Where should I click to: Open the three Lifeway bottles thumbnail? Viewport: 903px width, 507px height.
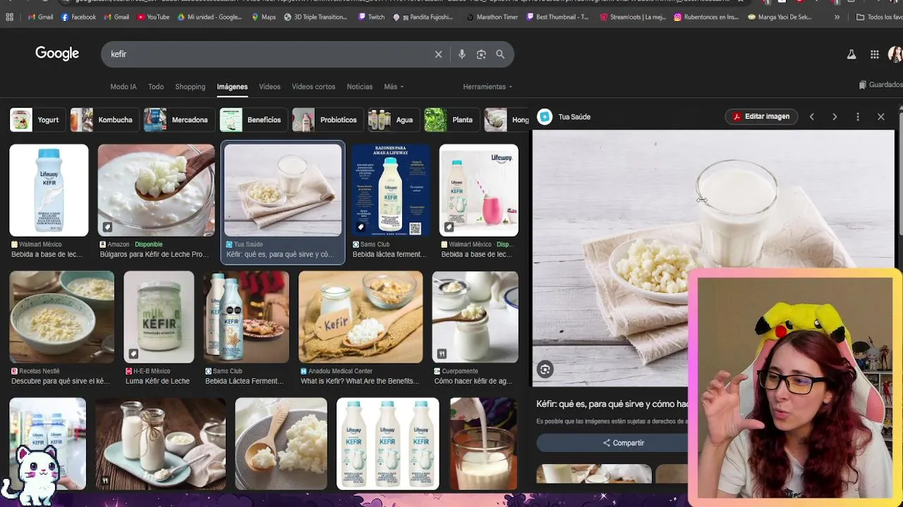[388, 444]
